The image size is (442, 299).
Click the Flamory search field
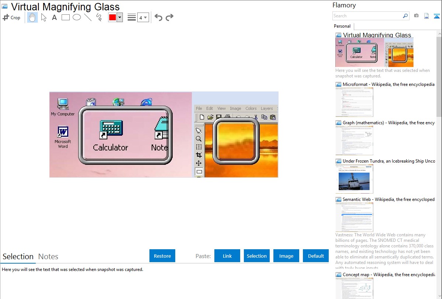(367, 16)
